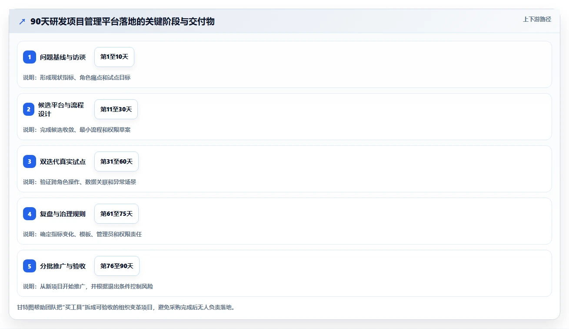Image resolution: width=569 pixels, height=329 pixels.
Task: Click the 上下游路径 label in header
Action: point(537,19)
